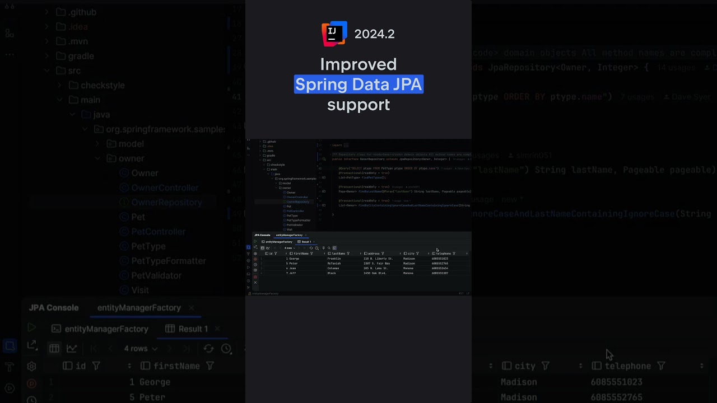Filter id column via funnel icon in background
This screenshot has height=403, width=717.
[x=96, y=365]
